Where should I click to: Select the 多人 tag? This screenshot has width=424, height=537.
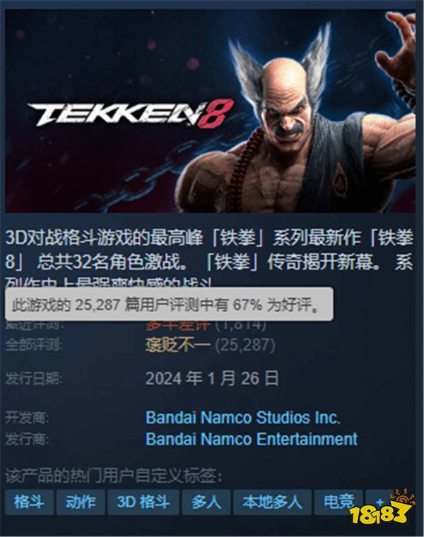(206, 502)
